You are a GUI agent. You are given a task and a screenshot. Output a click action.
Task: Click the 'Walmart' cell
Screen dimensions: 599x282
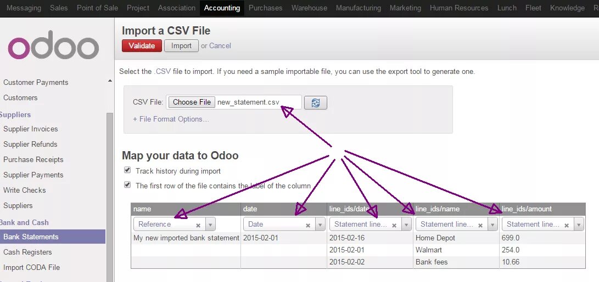(429, 250)
